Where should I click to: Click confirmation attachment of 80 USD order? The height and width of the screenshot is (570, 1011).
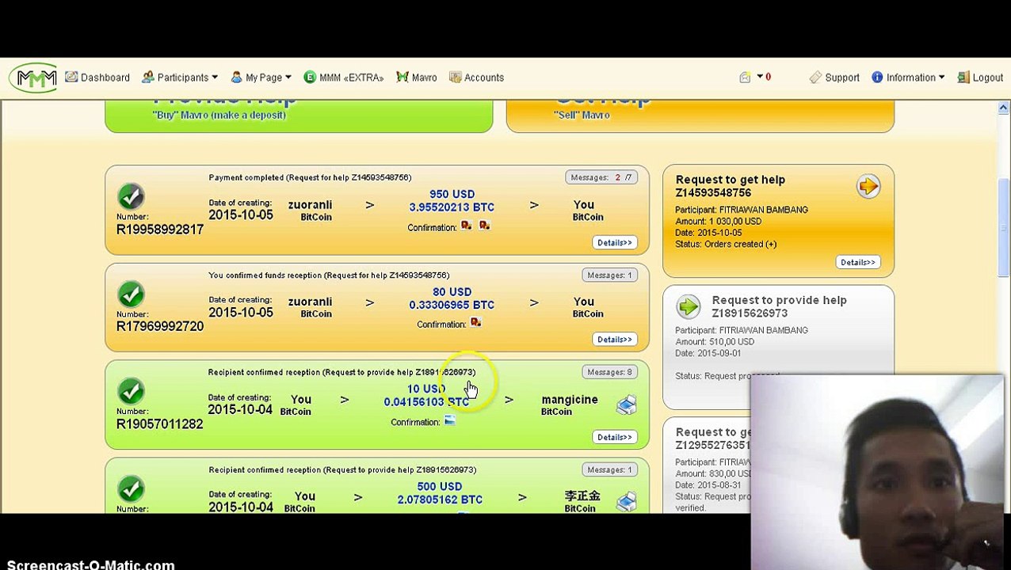pos(475,322)
